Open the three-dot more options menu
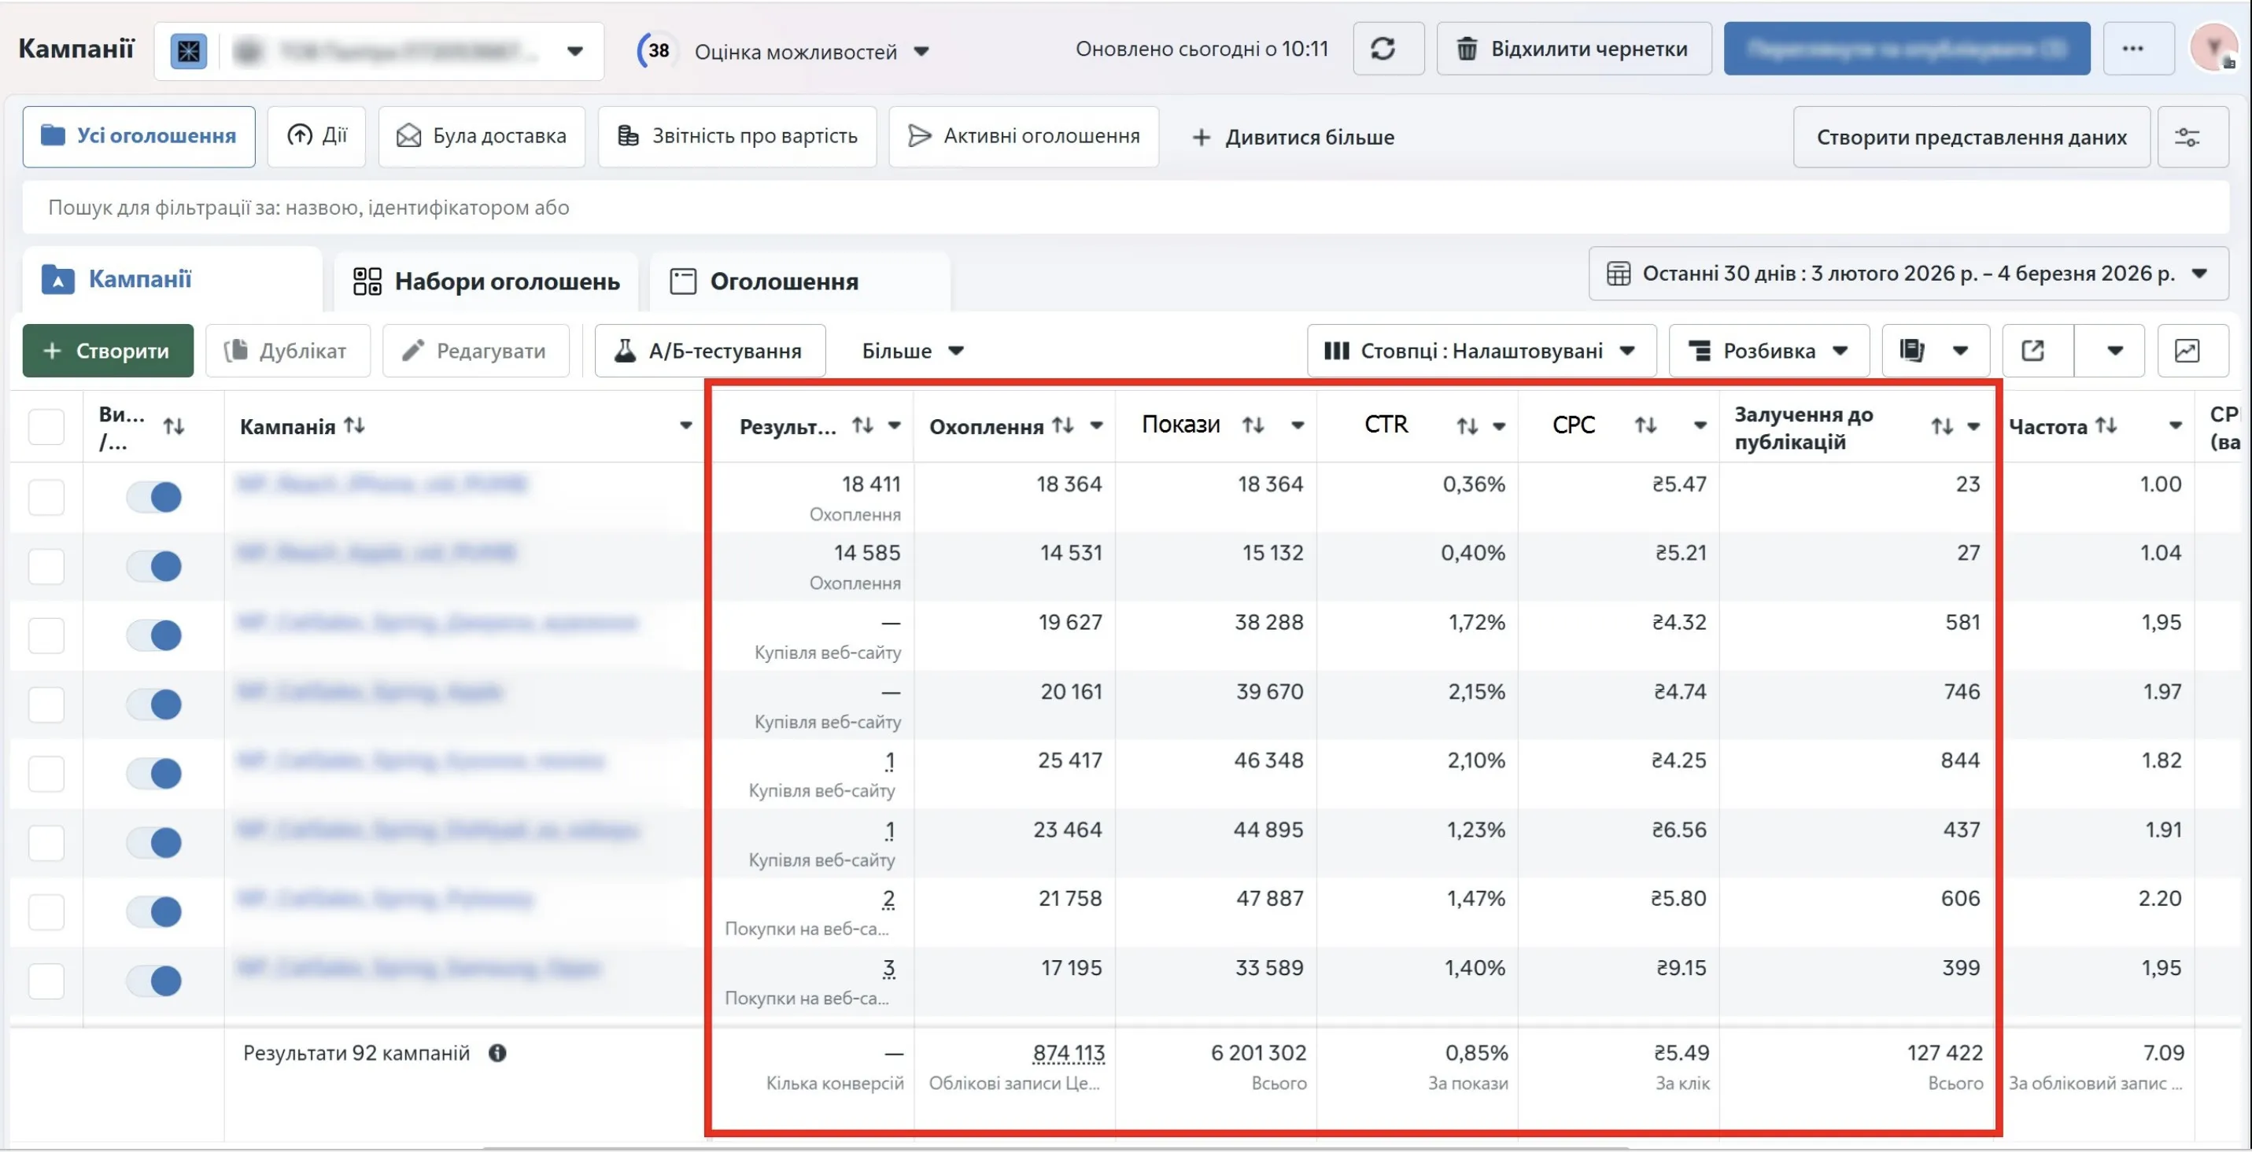Viewport: 2252px width, 1152px height. (x=2136, y=49)
